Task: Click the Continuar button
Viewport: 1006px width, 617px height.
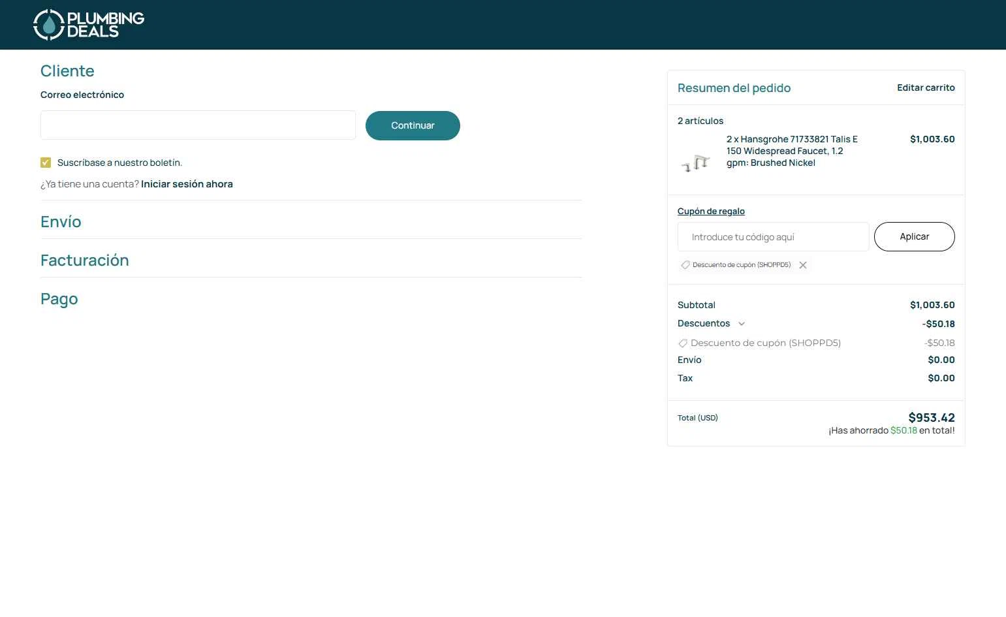Action: (x=413, y=125)
